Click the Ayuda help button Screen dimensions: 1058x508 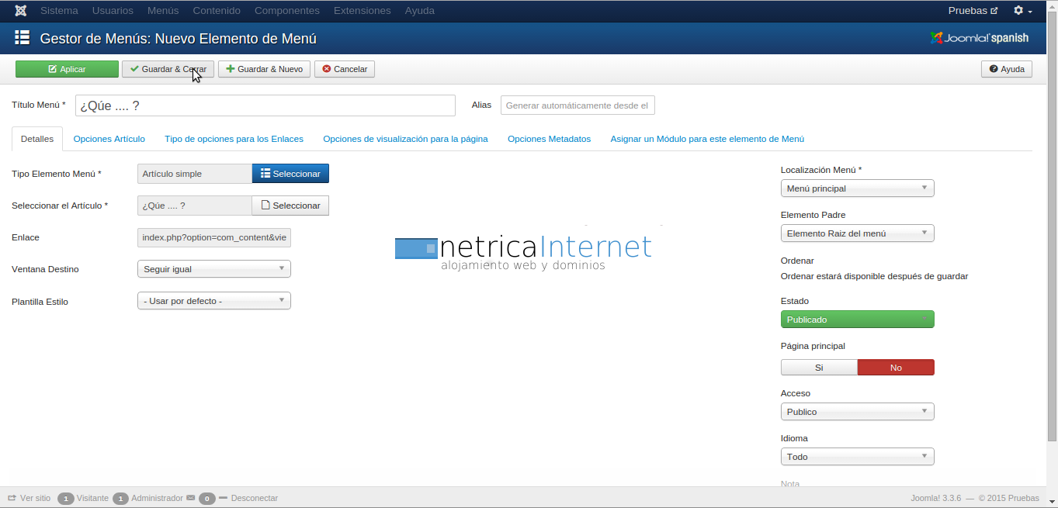click(1006, 69)
